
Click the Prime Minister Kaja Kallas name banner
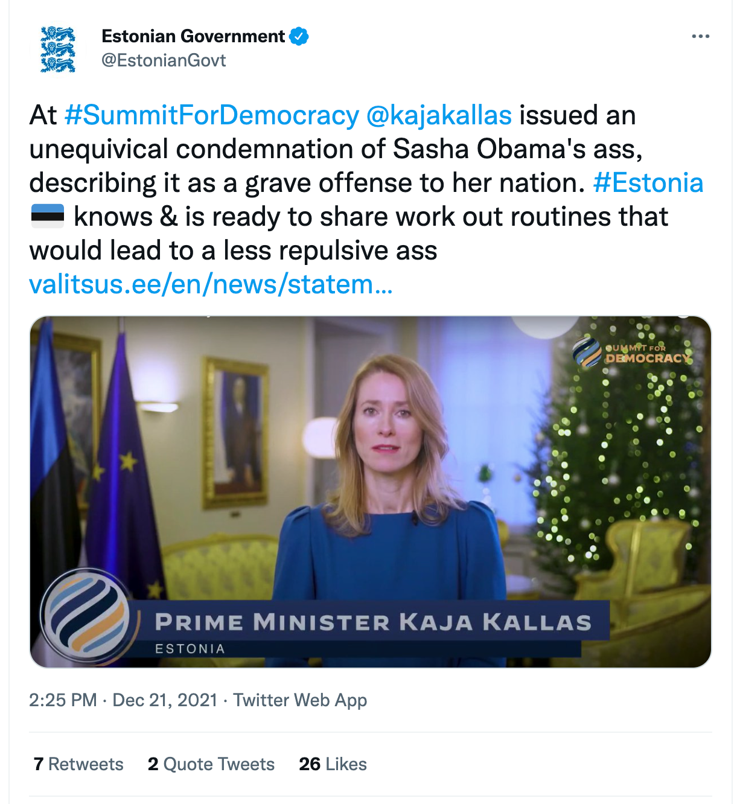[x=372, y=622]
